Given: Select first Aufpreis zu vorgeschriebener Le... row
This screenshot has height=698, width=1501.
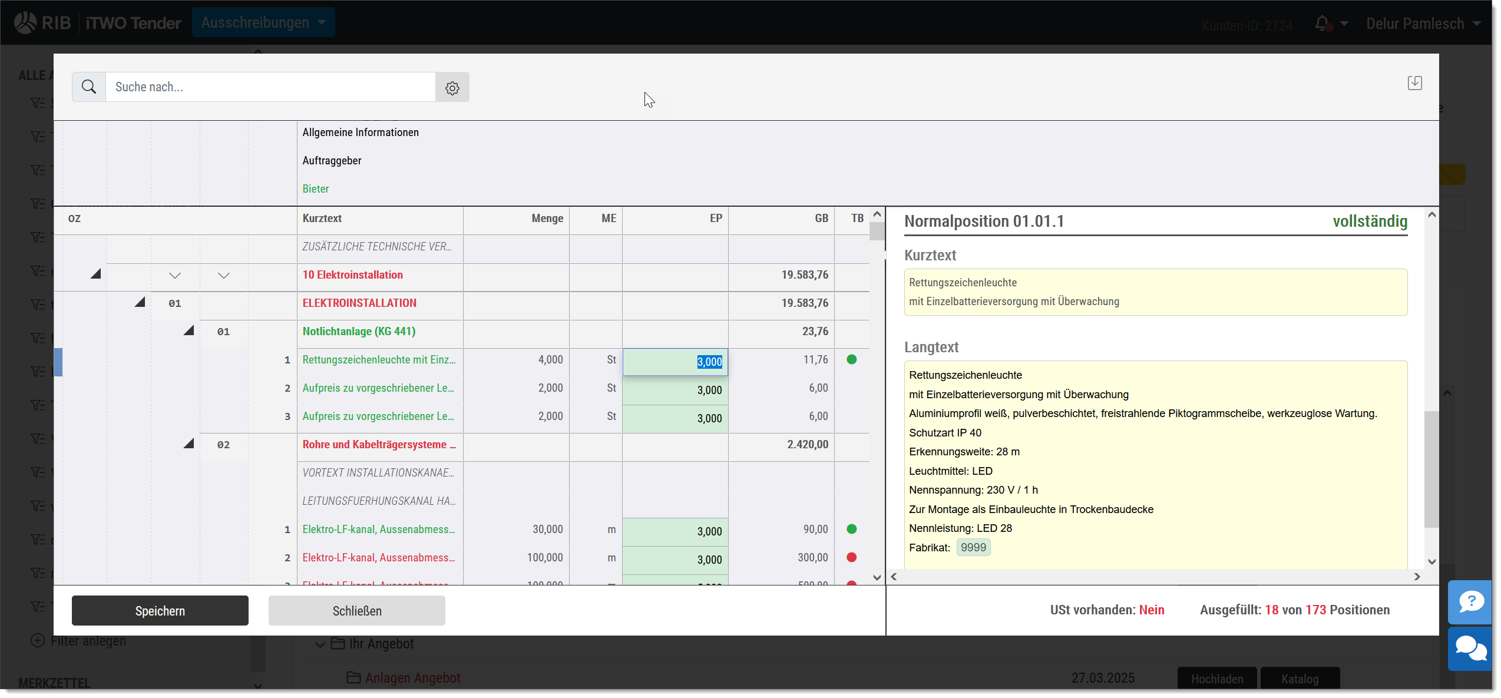Looking at the screenshot, I should (378, 388).
